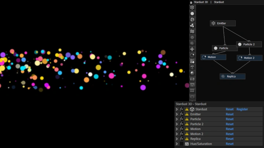Click the Hue/Saturation preset icon
Screen dimensions: 264x148
point(187,144)
